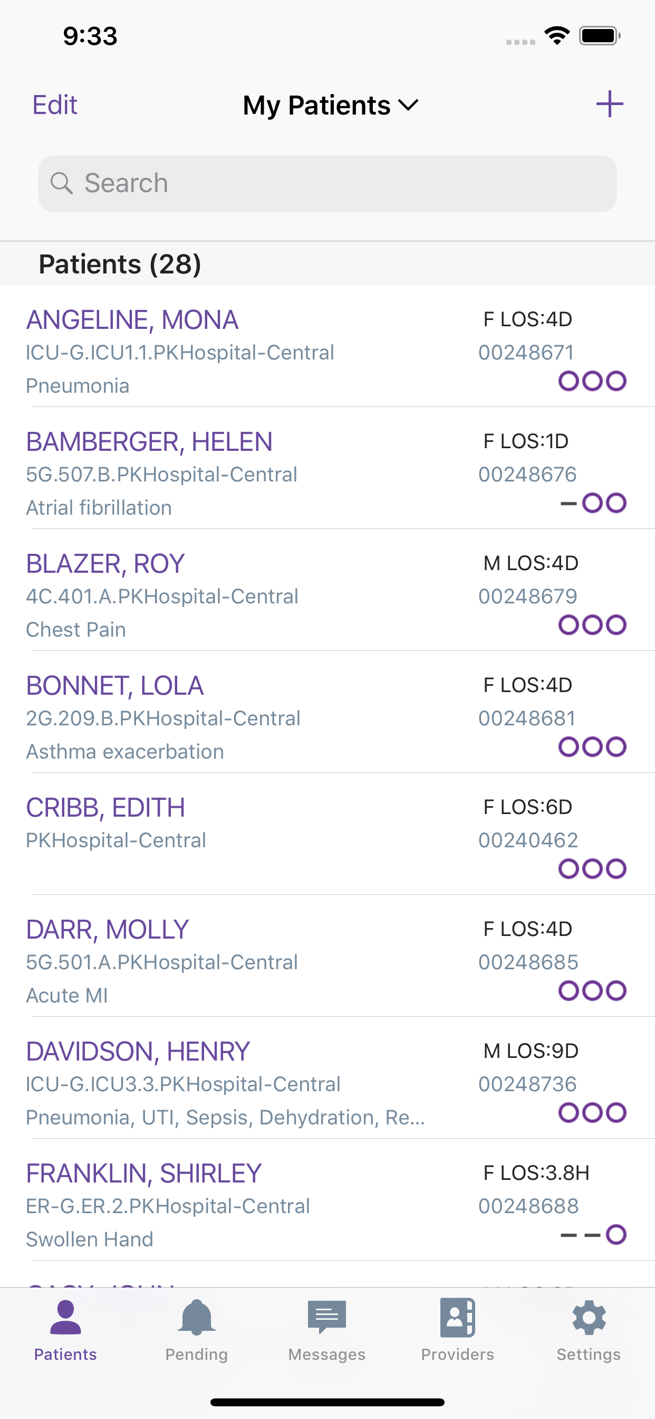Click the chevron next to My Patients

pos(408,105)
